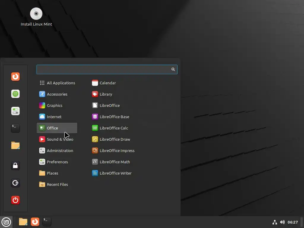
Task: Click the network icon in the system tray
Action: coord(275,222)
